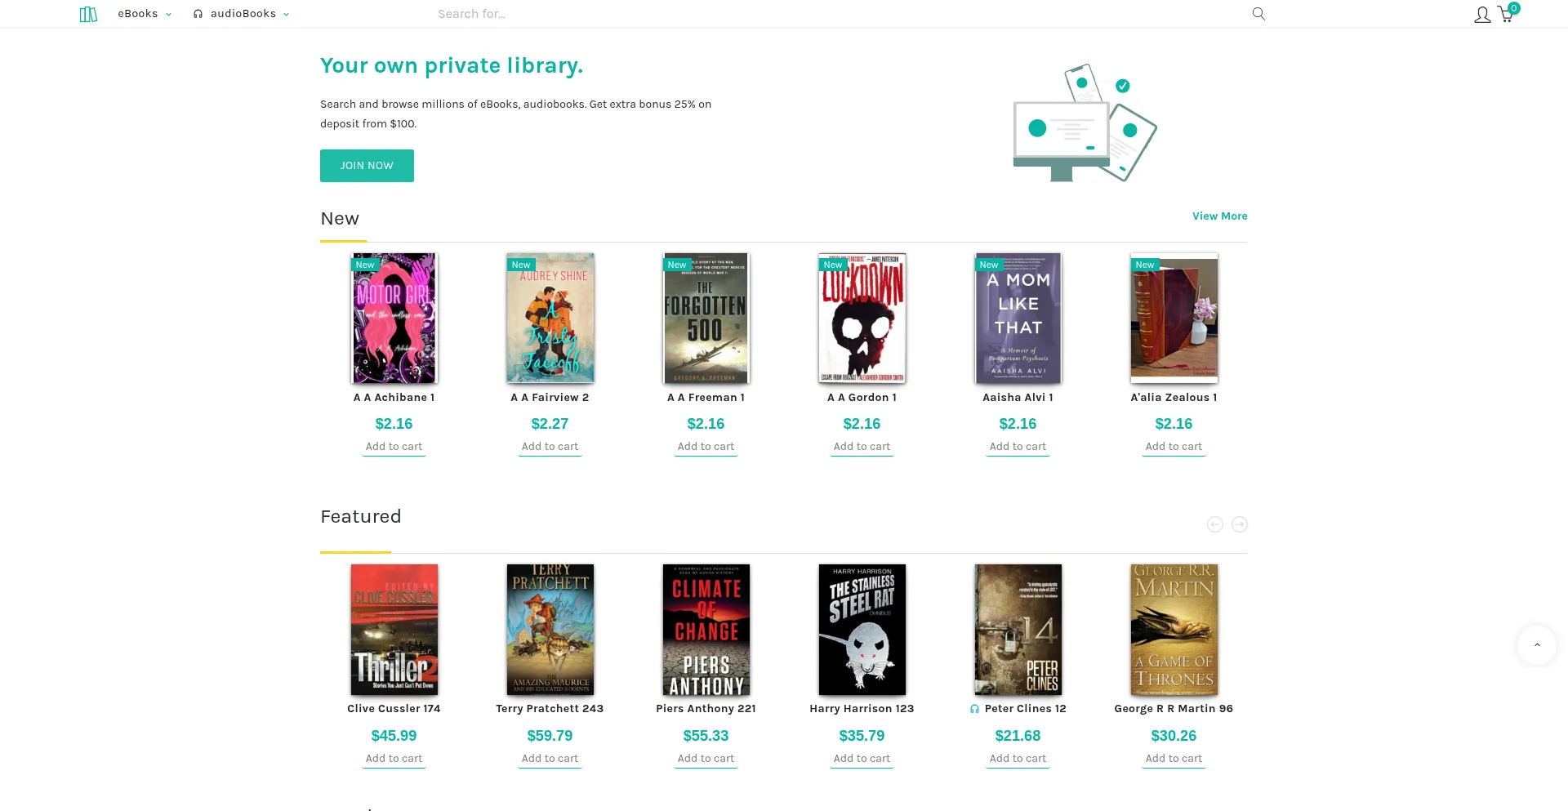Add Harry Harrison 123 to cart
Viewport: 1568px width, 811px height.
862,759
